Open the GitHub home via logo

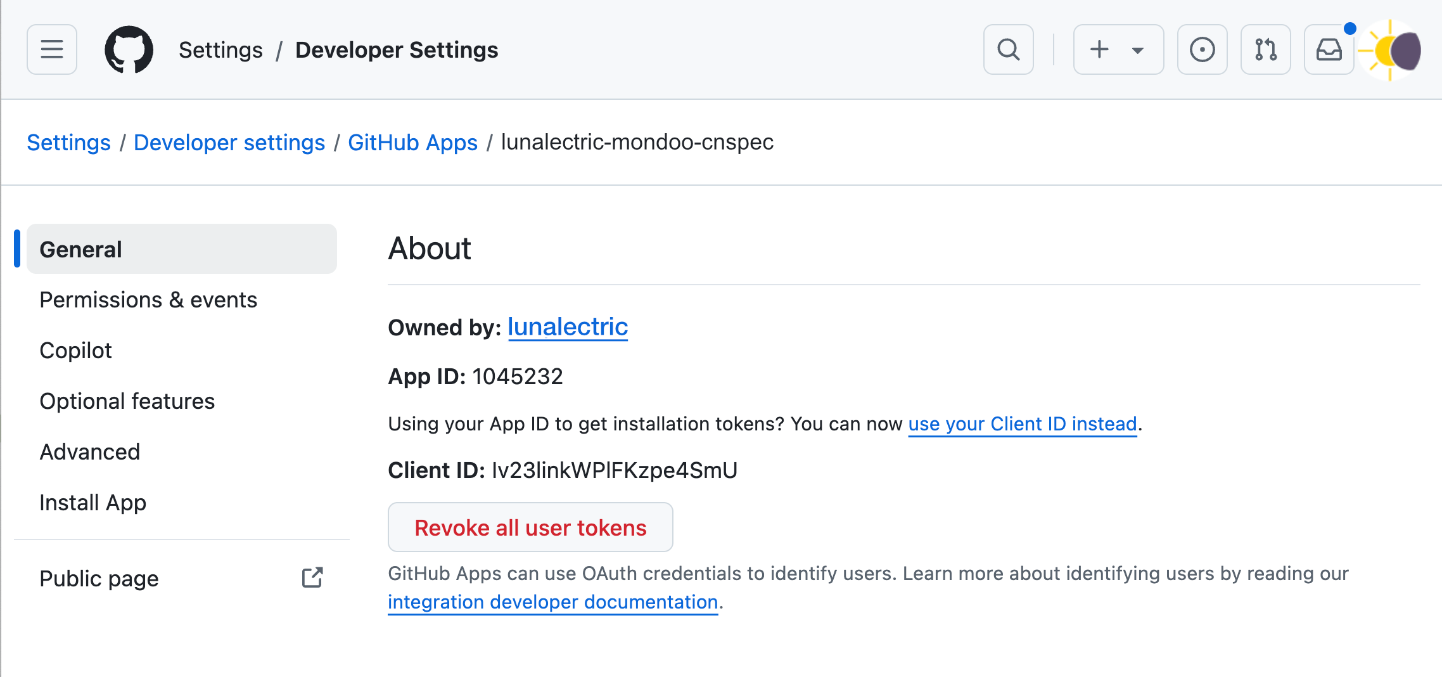[x=129, y=49]
